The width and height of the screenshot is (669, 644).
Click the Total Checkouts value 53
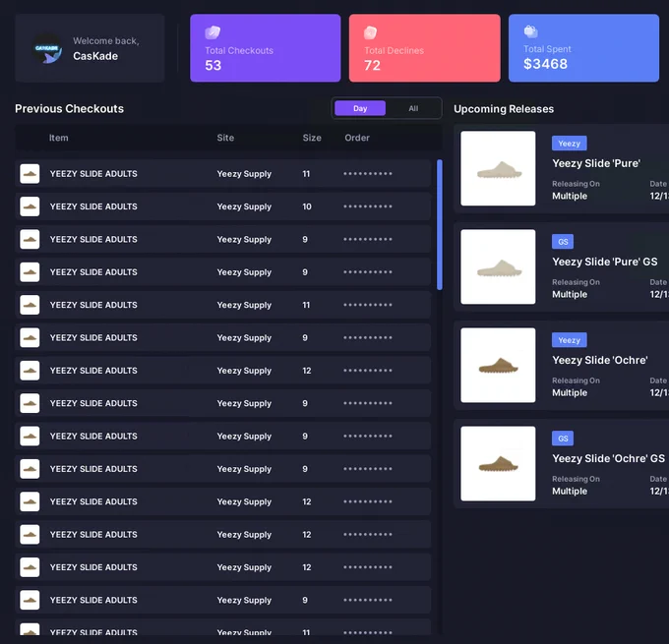pos(213,65)
